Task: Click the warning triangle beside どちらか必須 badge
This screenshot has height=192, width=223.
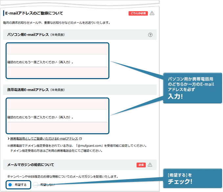Action: tap(152, 13)
